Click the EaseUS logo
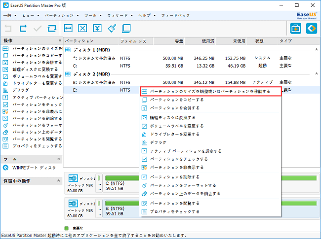Screen dimensions: 321x239 coord(307,16)
